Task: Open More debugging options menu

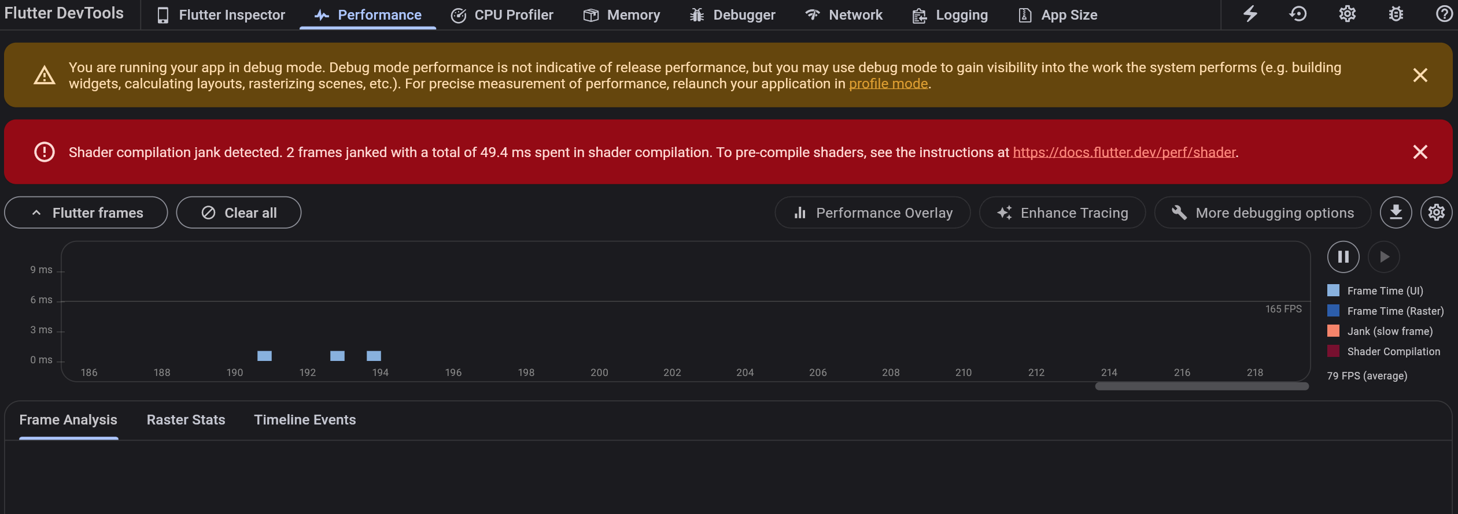Action: [x=1263, y=213]
